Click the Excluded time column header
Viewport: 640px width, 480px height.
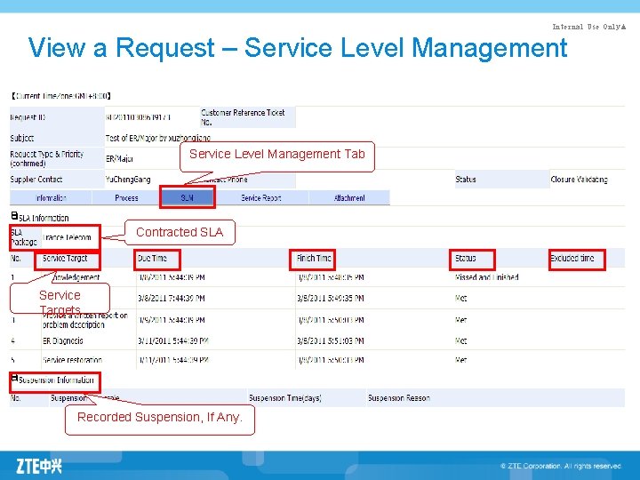572,259
